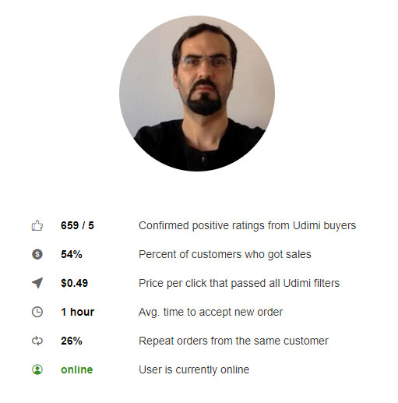Open the seller's circular profile photo
This screenshot has width=398, height=403.
[197, 94]
